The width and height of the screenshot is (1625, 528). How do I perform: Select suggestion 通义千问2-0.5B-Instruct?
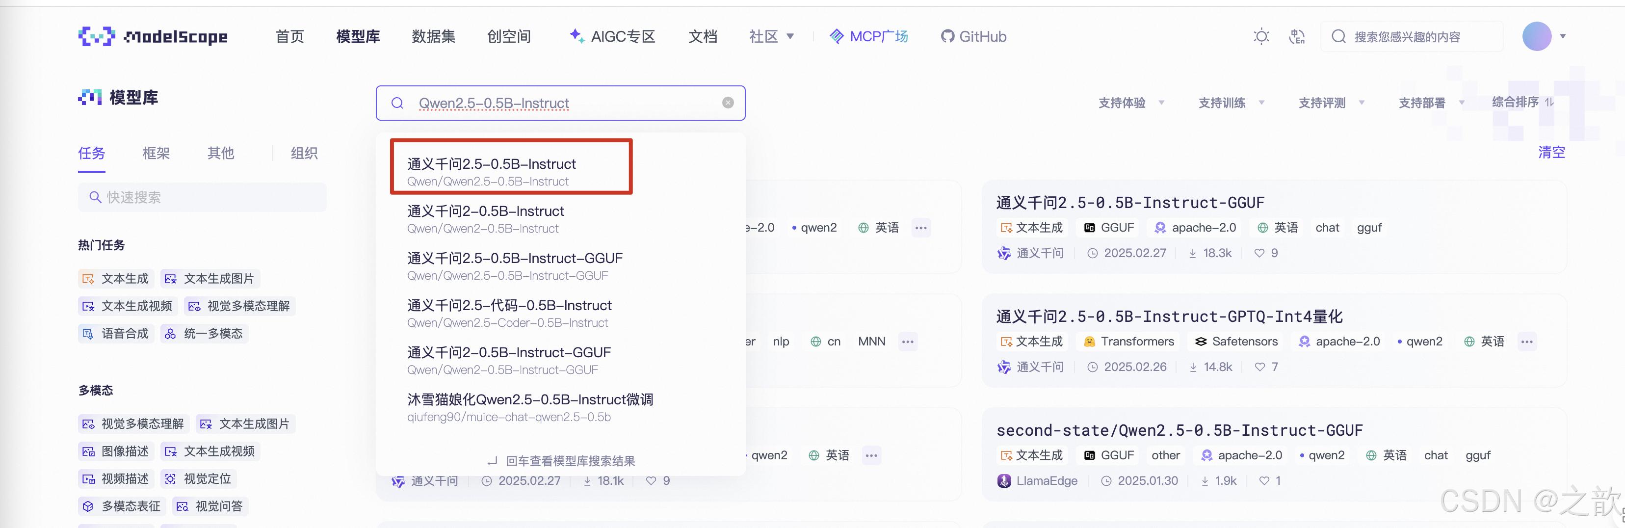pos(486,219)
